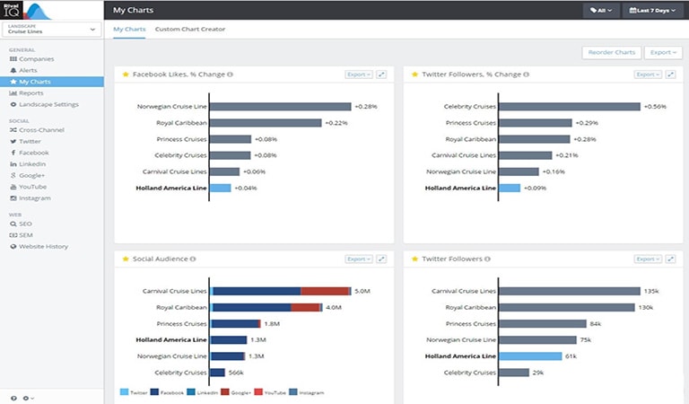Toggle the Google+ legend swatch
The width and height of the screenshot is (689, 404).
click(x=225, y=392)
